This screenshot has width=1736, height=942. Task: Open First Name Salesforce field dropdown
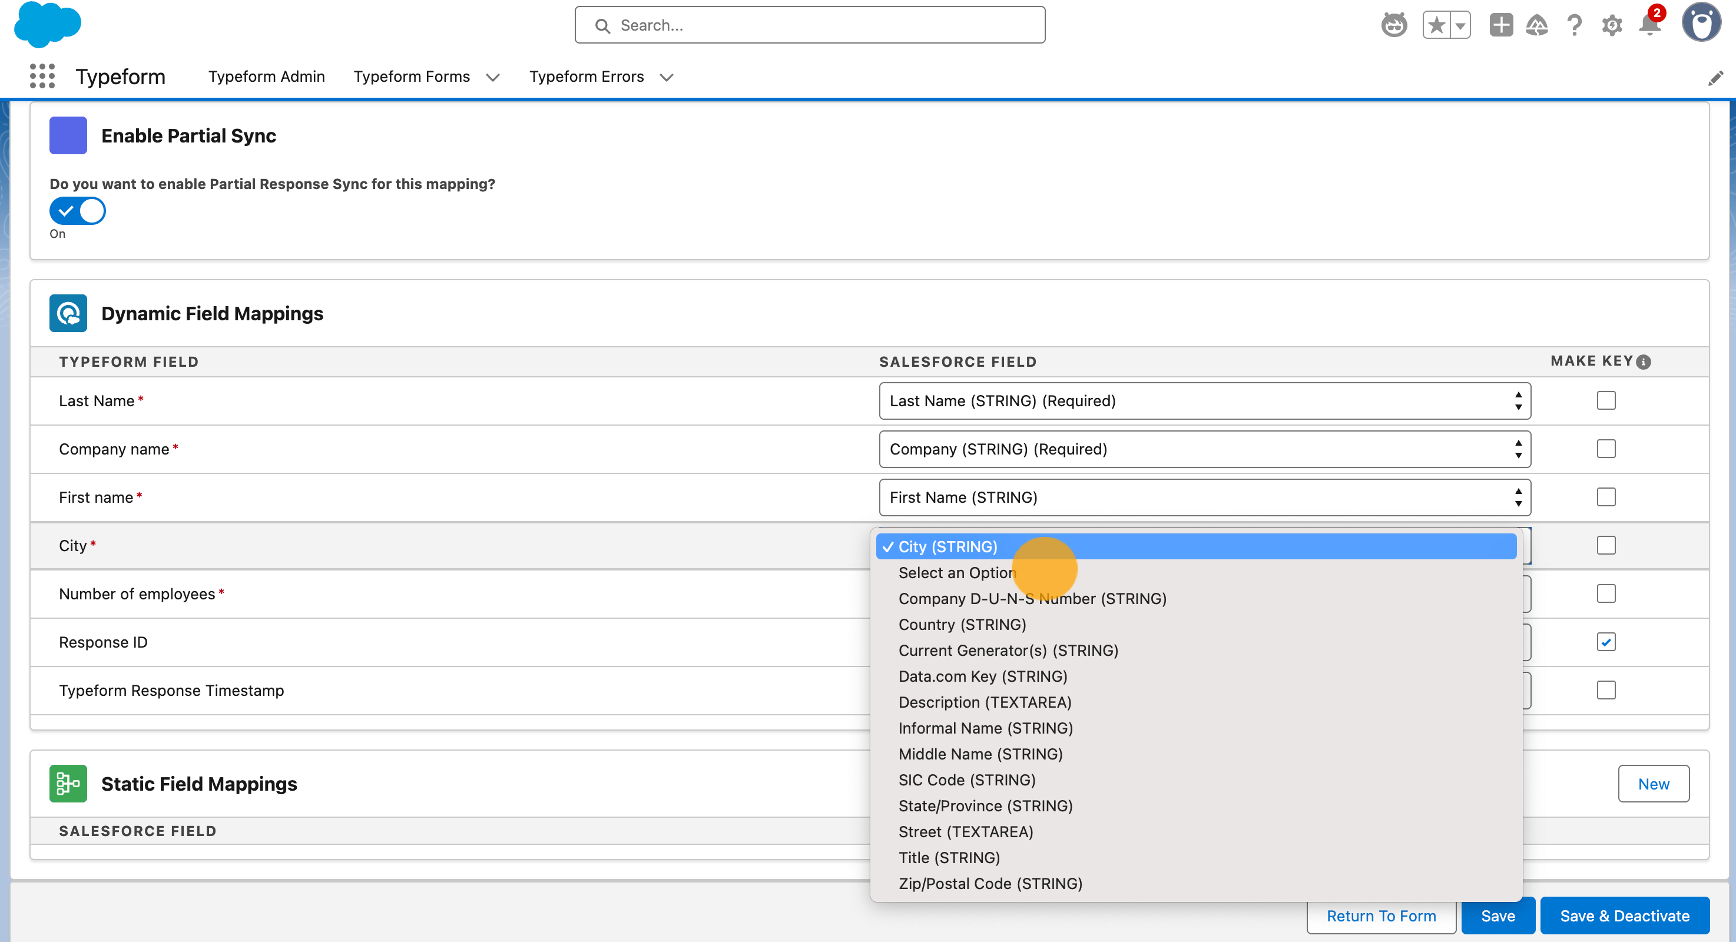click(x=1205, y=497)
